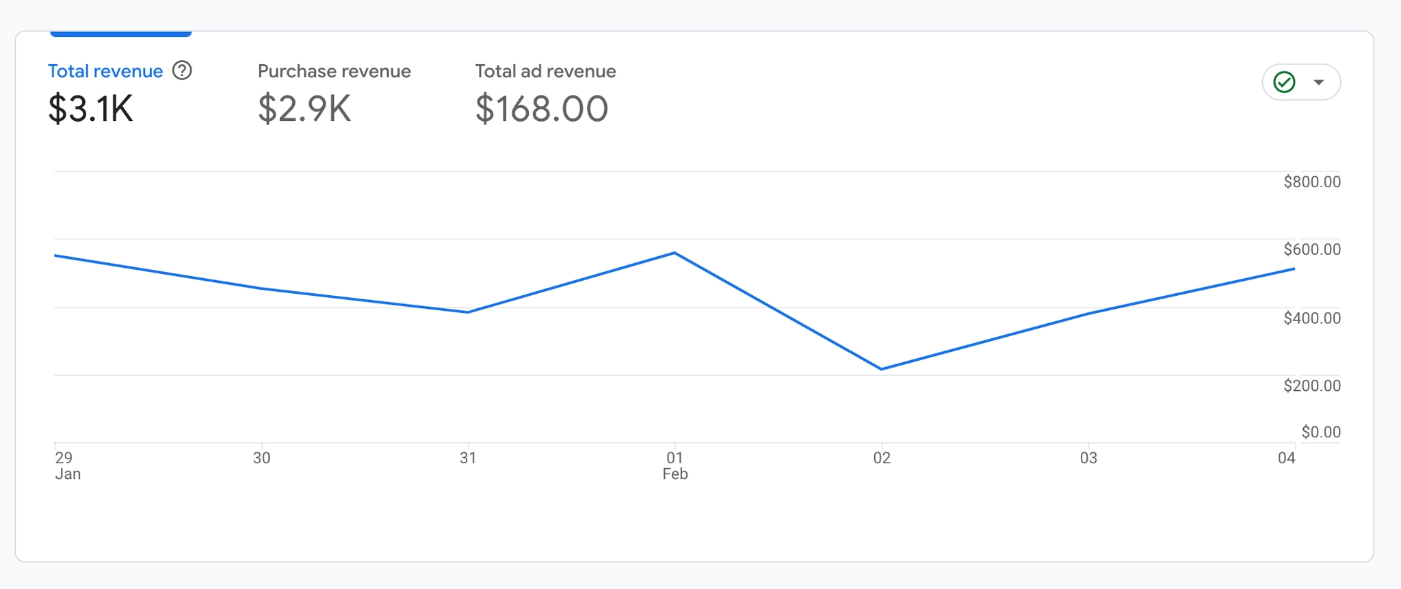Switch to the Total ad revenue label
This screenshot has height=589, width=1401.
(x=545, y=71)
